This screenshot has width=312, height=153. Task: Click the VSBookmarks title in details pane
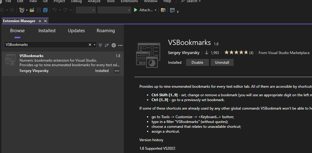point(189,42)
